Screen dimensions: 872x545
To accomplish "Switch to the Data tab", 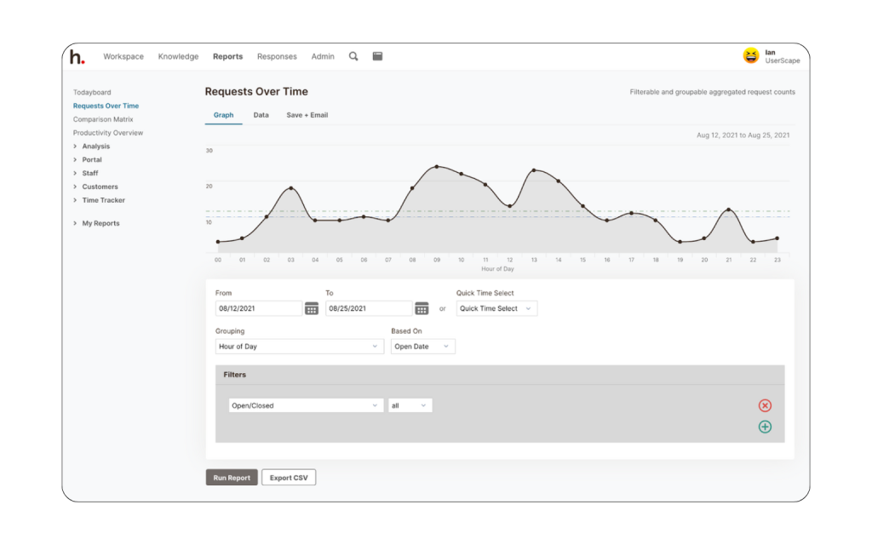I will (x=261, y=115).
